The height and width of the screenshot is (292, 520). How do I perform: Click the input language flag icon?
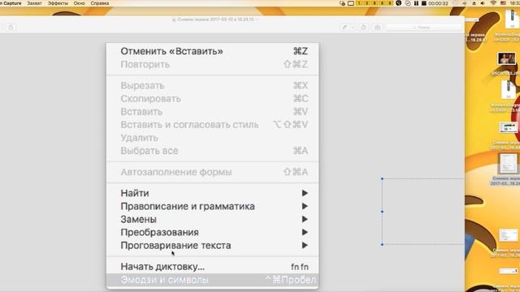[503, 3]
